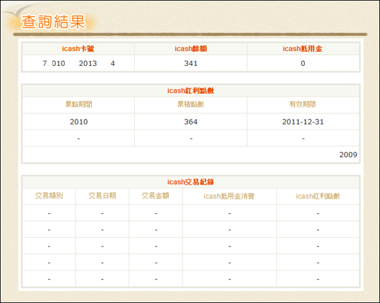The image size is (380, 303).
Task: Select the accumulated points value 364
Action: coord(191,122)
